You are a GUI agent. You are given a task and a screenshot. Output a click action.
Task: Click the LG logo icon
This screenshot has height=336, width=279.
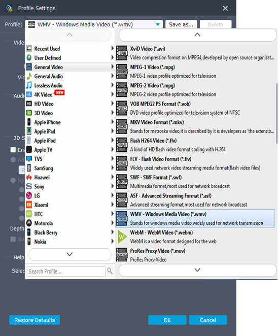29,195
